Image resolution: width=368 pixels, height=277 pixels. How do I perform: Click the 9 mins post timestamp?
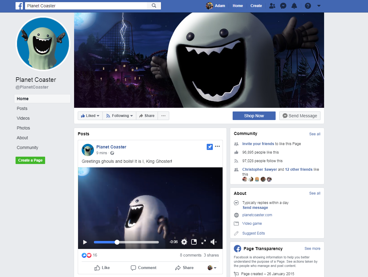pyautogui.click(x=102, y=153)
